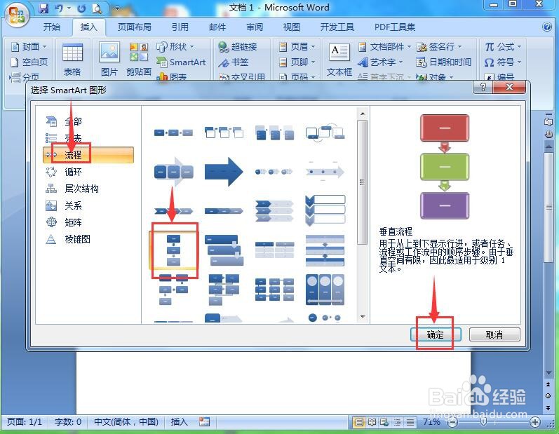
Task: Click the Office button logo
Action: [16, 15]
